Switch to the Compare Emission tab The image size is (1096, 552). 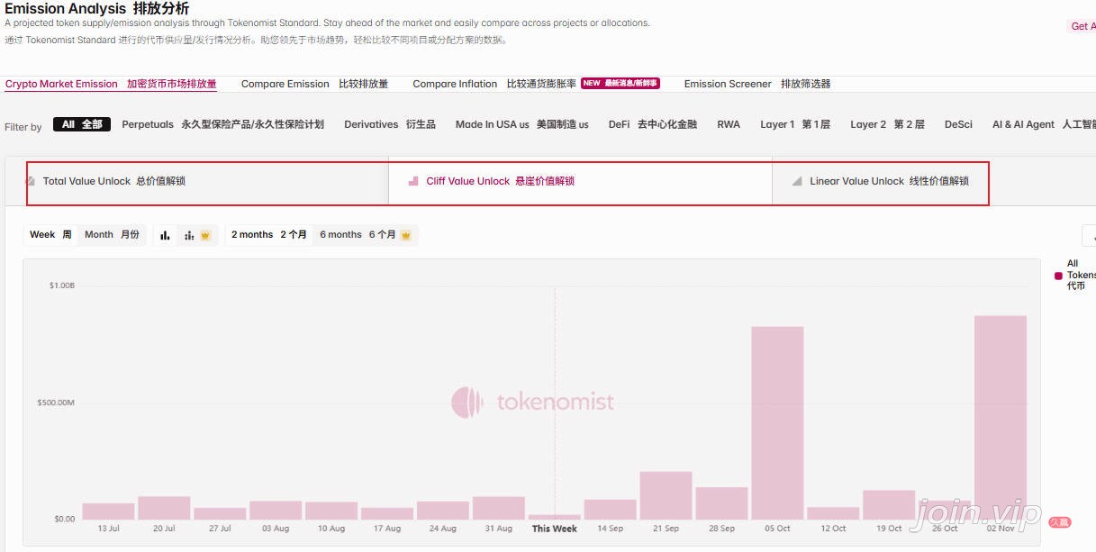[x=314, y=84]
